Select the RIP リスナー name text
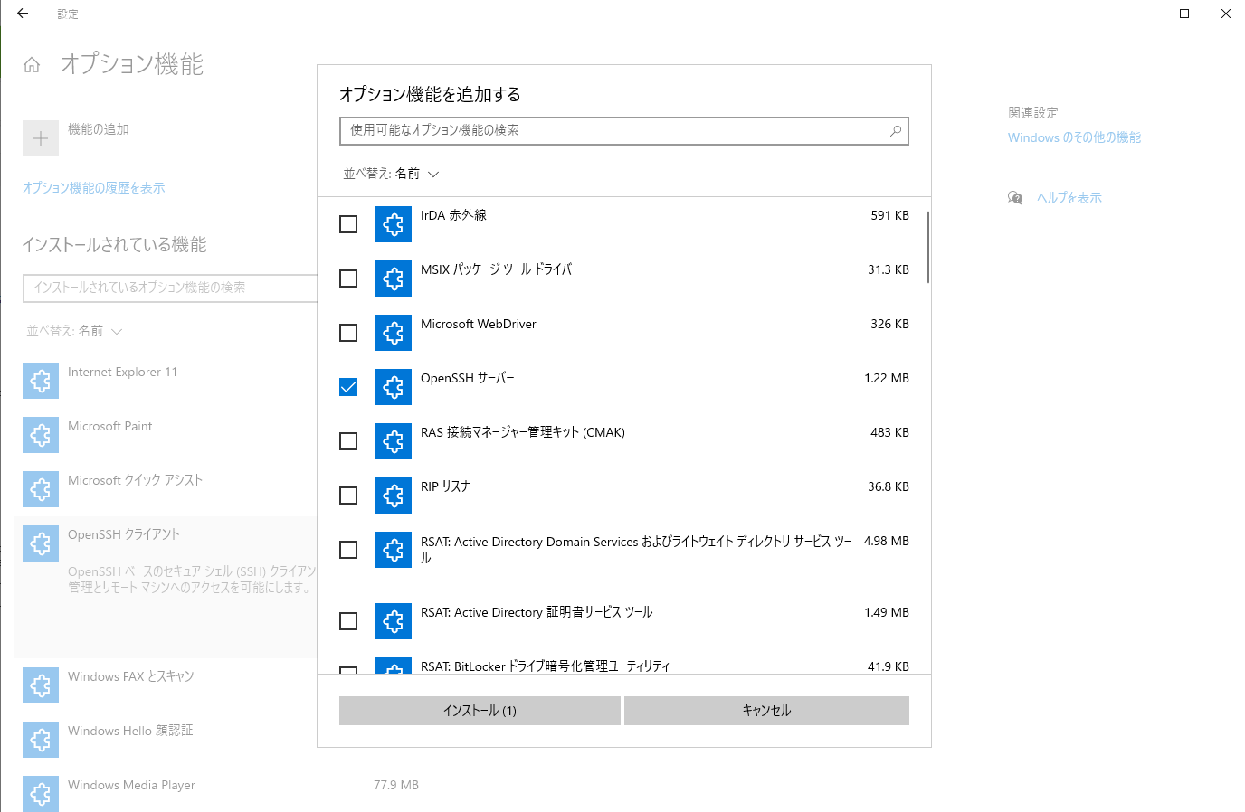 tap(449, 486)
